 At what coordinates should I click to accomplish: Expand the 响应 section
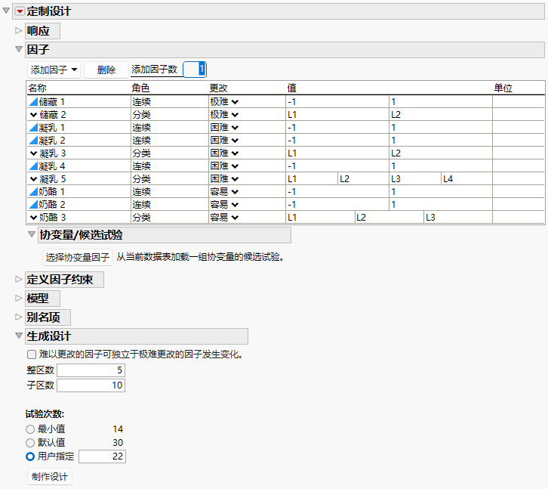coord(19,31)
